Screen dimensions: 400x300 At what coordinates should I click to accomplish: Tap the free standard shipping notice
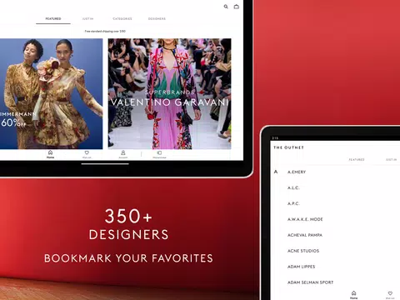(x=105, y=31)
